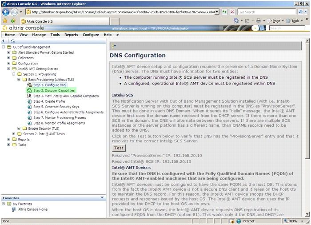311x225 pixels.
Task: Expand Section 2. Intel AMT Tasks node
Action: [x=14, y=134]
